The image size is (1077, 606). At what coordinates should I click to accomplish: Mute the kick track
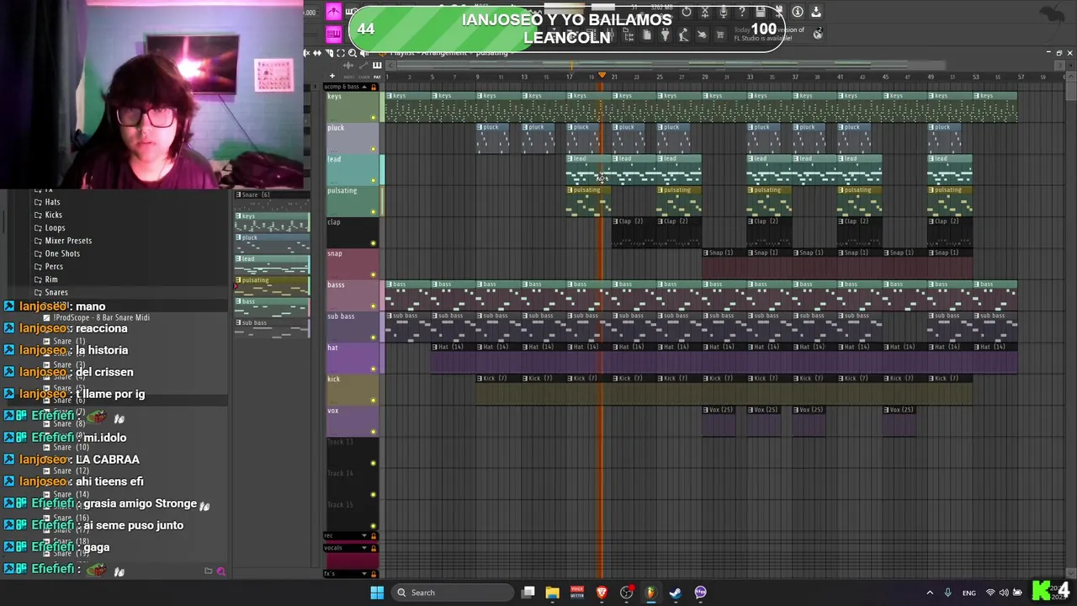click(x=373, y=401)
